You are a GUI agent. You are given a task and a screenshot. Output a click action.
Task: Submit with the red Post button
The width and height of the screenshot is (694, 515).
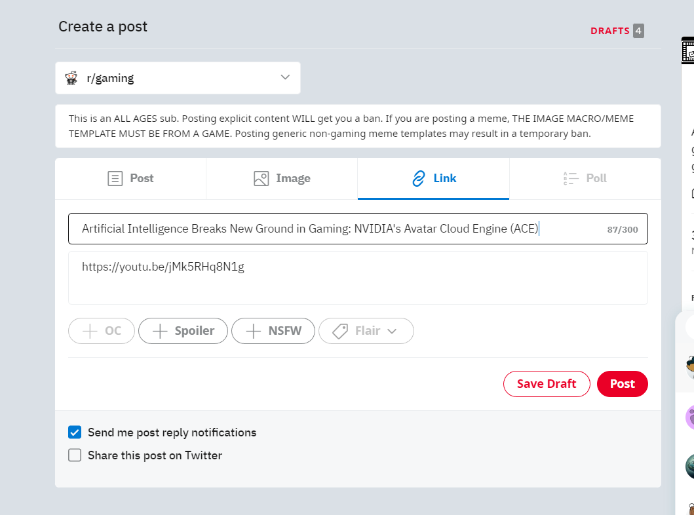[622, 384]
